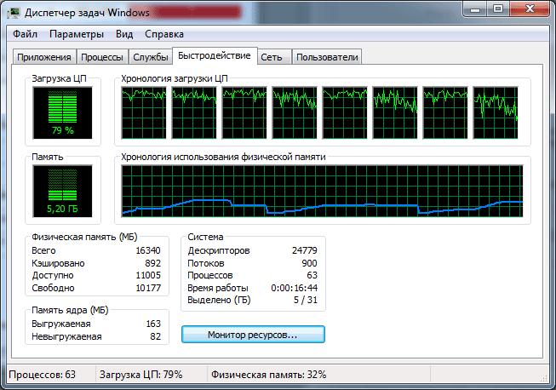Open the Вид menu

click(124, 34)
